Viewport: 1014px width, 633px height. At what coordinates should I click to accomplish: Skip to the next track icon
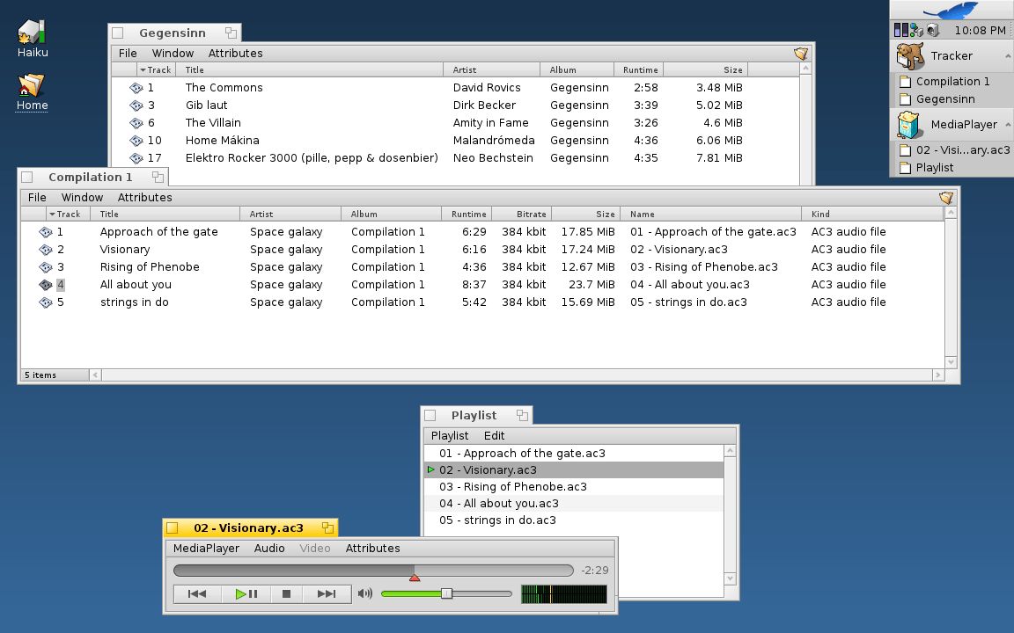click(x=327, y=593)
